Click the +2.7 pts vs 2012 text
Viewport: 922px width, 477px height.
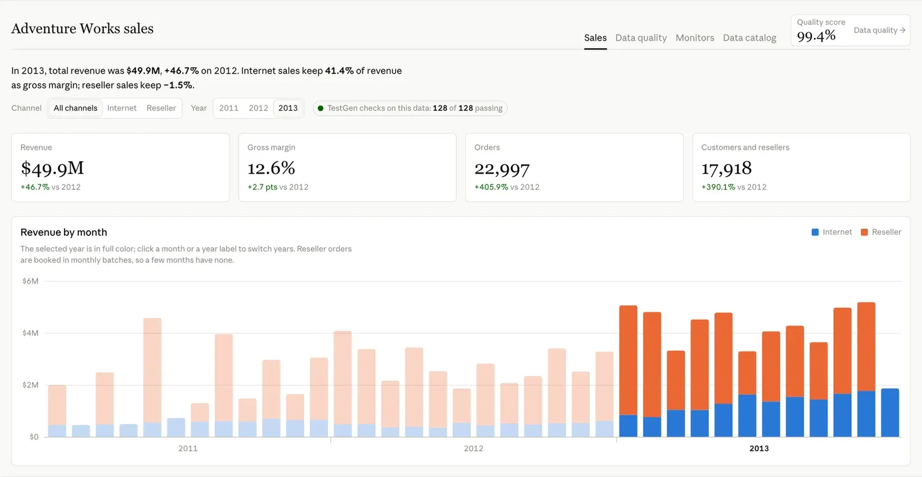pyautogui.click(x=278, y=187)
